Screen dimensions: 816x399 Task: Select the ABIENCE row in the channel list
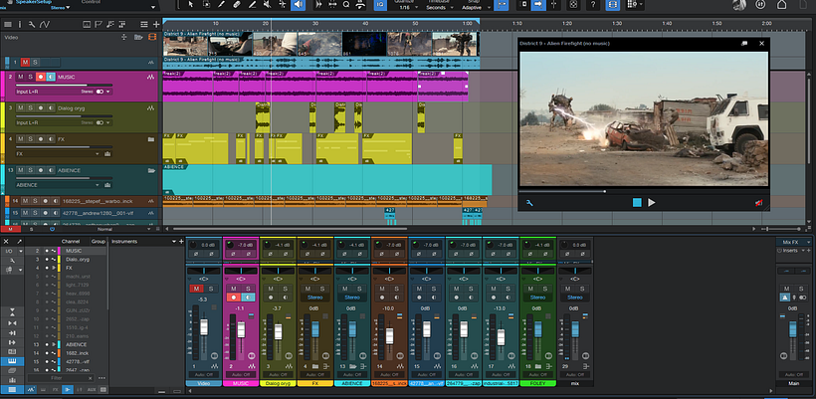point(66,344)
